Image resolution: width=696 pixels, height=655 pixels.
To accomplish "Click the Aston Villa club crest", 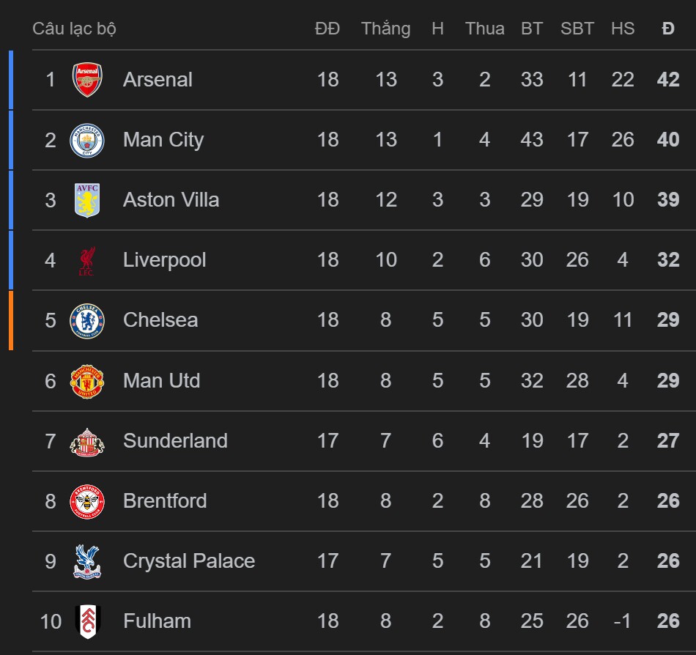I will tap(87, 200).
